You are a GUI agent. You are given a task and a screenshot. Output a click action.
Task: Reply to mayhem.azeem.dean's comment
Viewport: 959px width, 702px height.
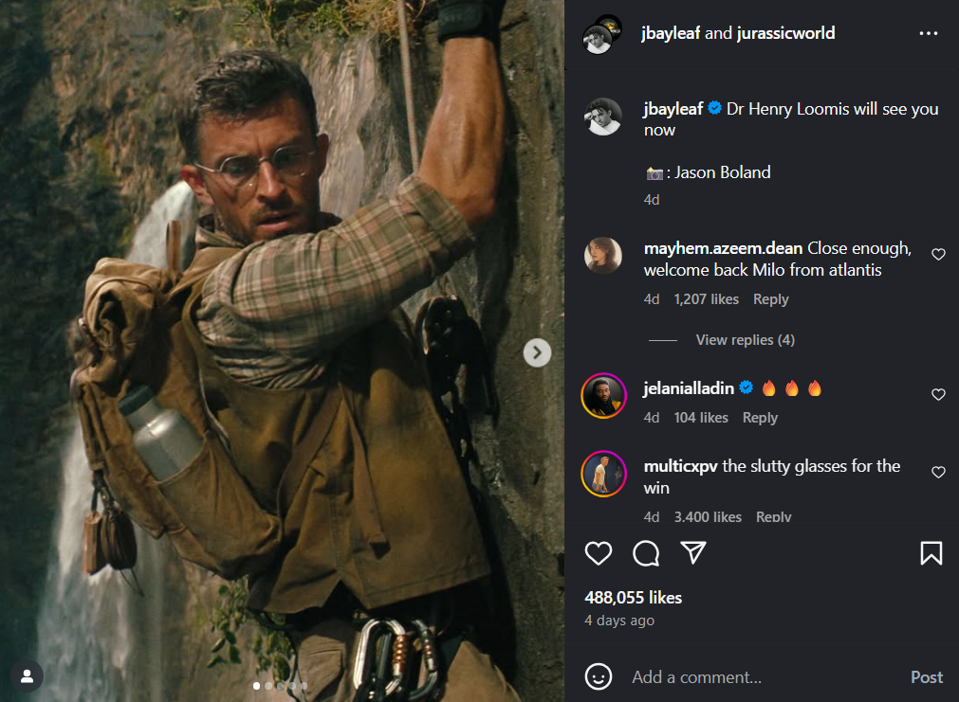click(770, 299)
